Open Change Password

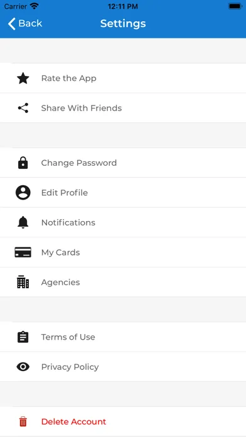(x=123, y=163)
